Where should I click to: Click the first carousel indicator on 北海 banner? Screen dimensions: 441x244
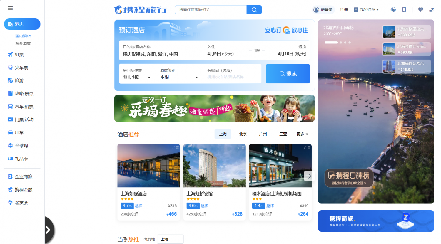pyautogui.click(x=331, y=43)
